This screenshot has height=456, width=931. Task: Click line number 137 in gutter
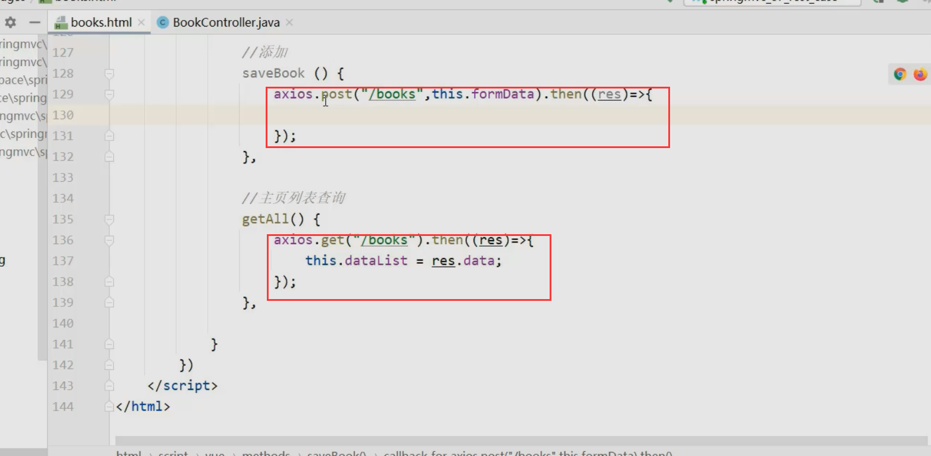(63, 261)
